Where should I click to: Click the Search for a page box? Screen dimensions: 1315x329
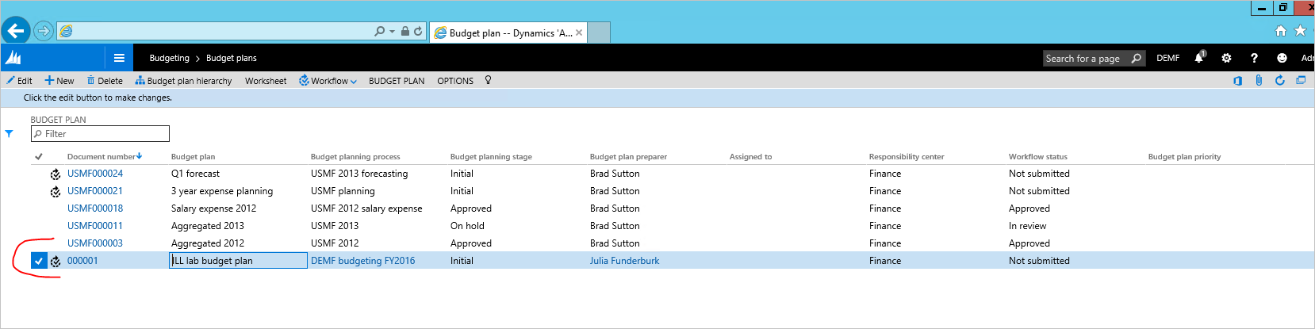pyautogui.click(x=1083, y=58)
